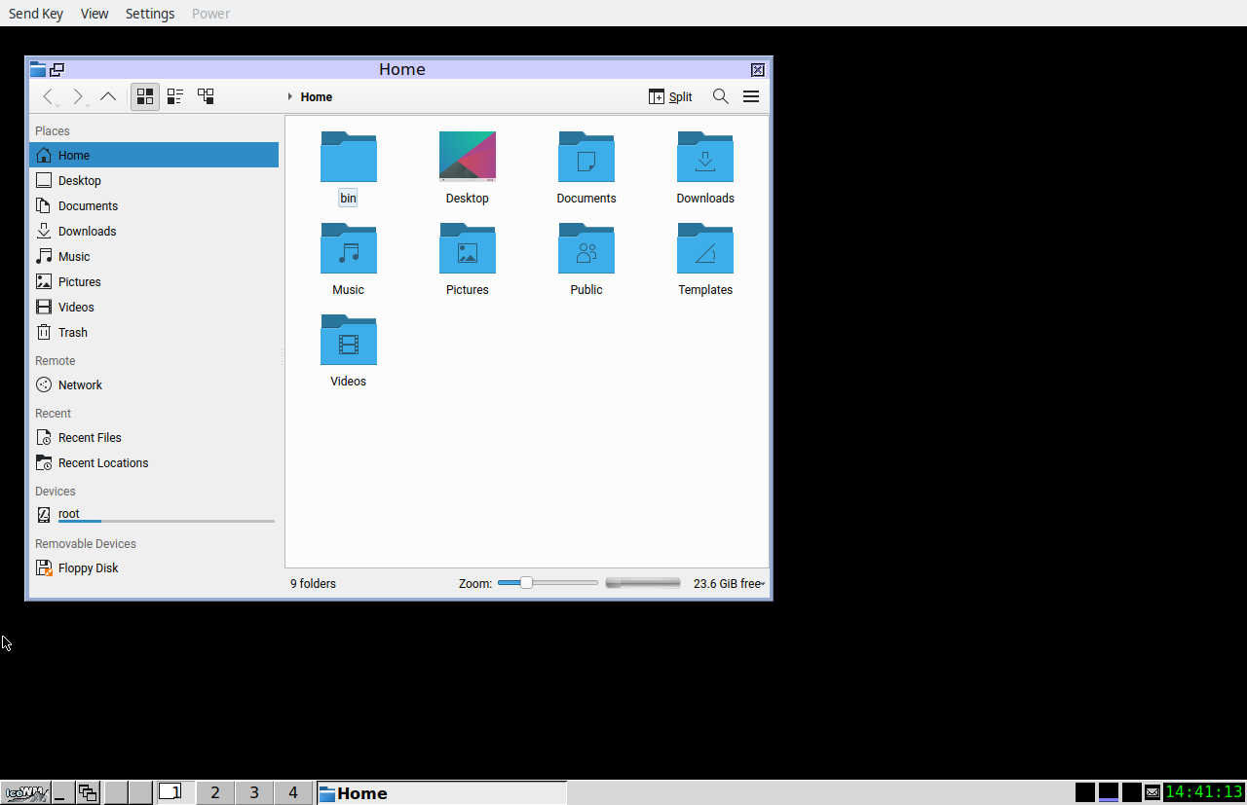Switch to Icons view mode
The height and width of the screenshot is (805, 1247).
145,96
